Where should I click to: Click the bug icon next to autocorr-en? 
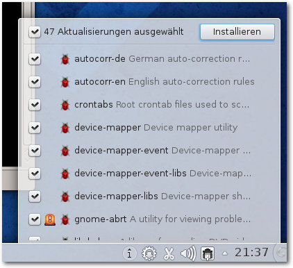tap(65, 82)
